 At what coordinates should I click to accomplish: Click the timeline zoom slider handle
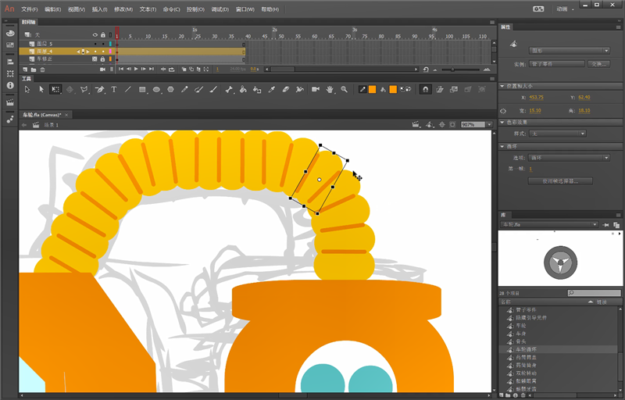(x=453, y=70)
